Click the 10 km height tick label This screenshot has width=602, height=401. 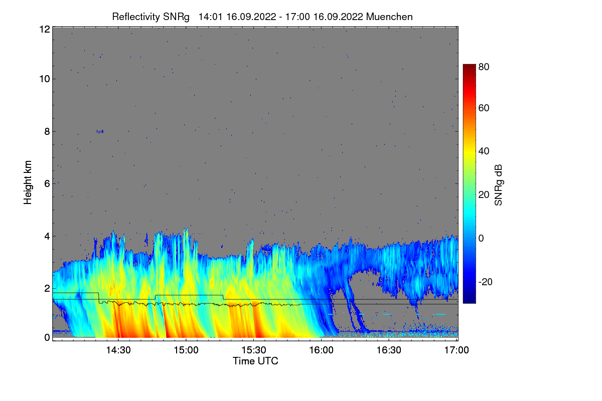(44, 79)
